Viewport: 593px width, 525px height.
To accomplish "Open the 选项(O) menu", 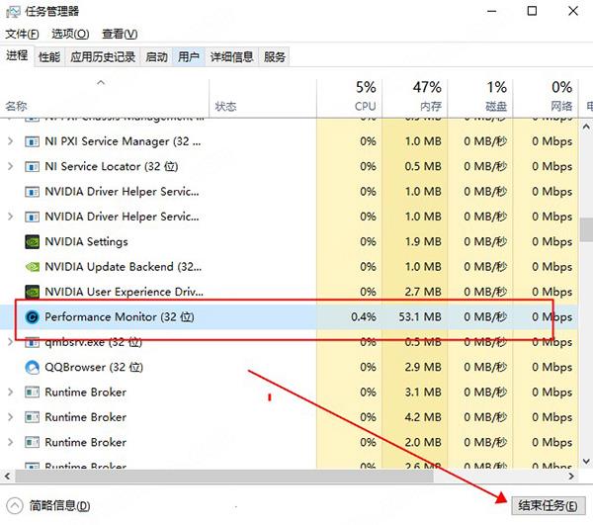I will [70, 34].
